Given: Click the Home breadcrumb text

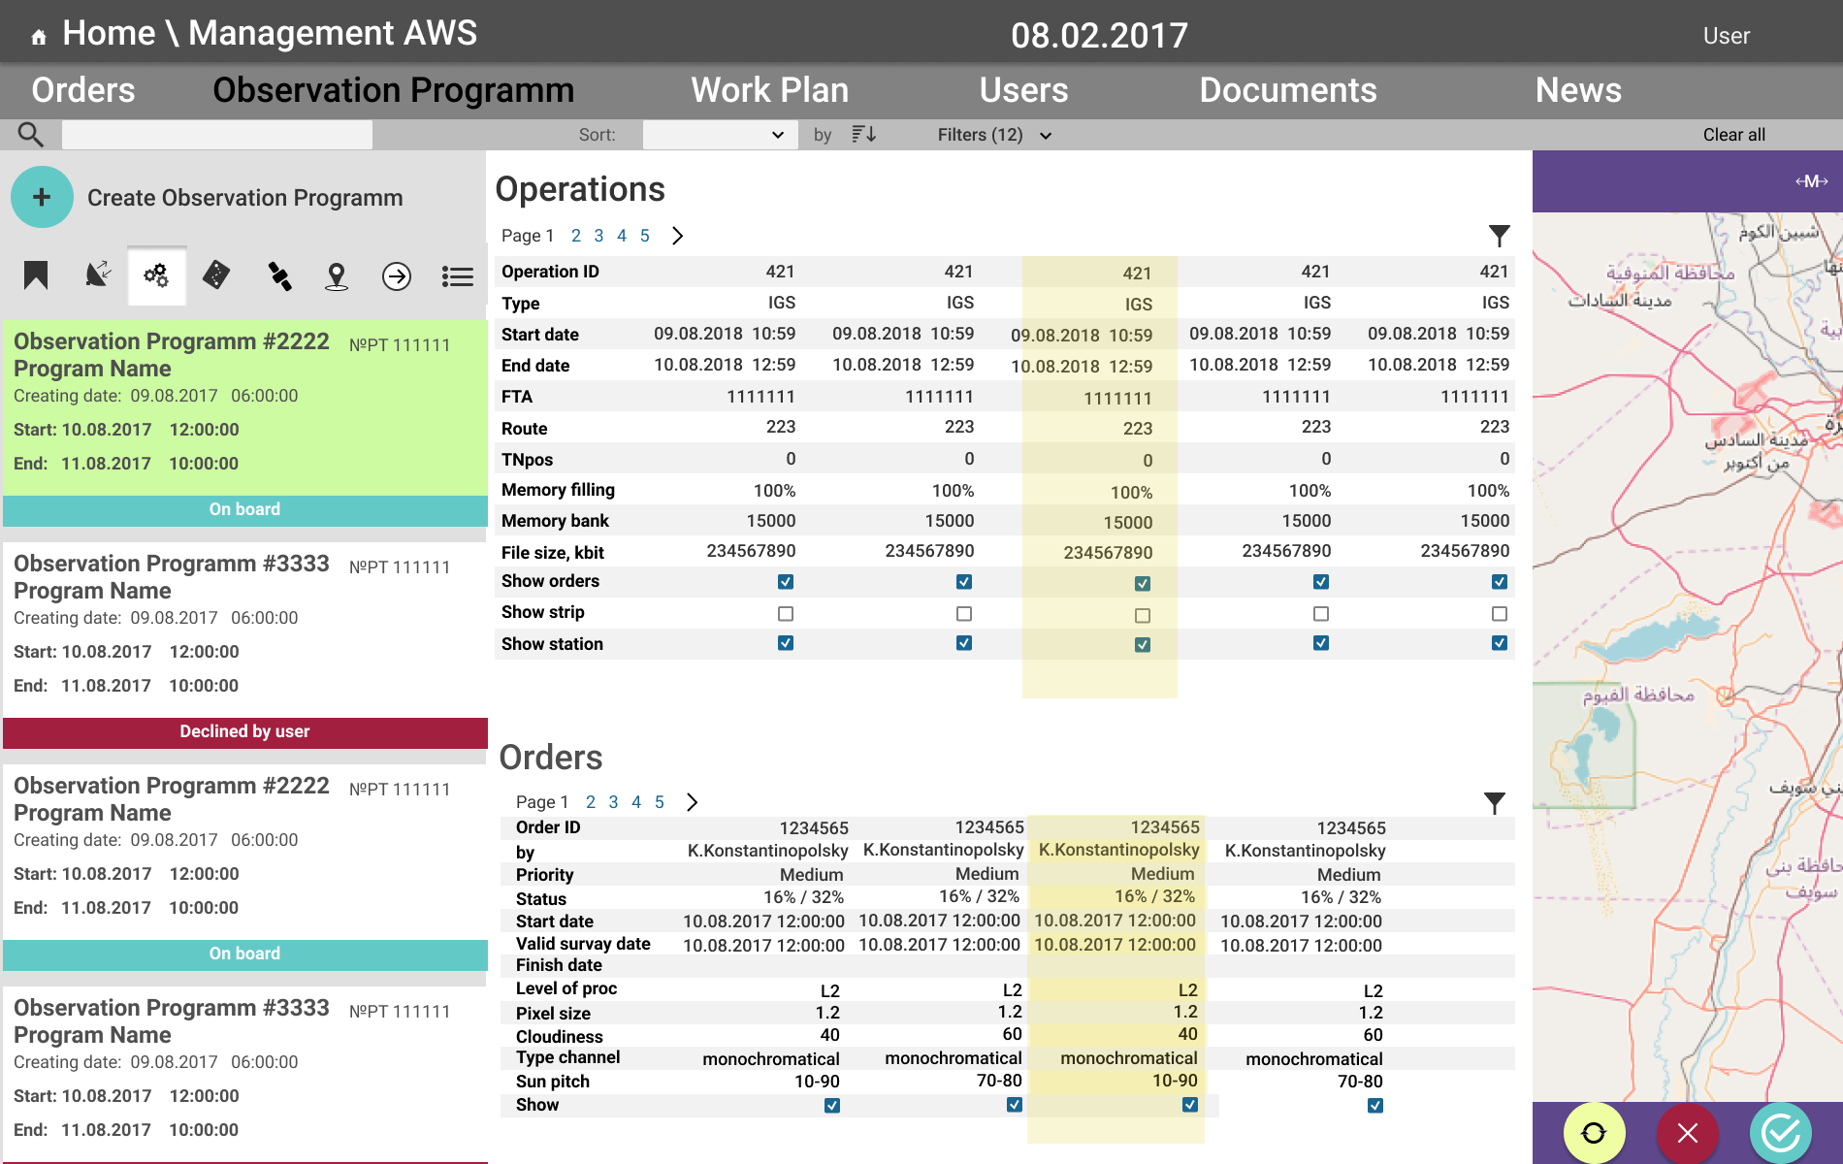Looking at the screenshot, I should (x=109, y=33).
